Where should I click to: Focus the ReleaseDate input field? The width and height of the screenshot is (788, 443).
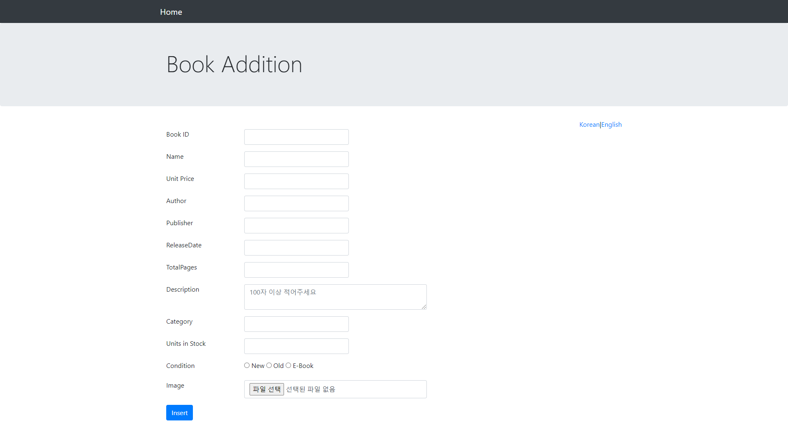[296, 248]
